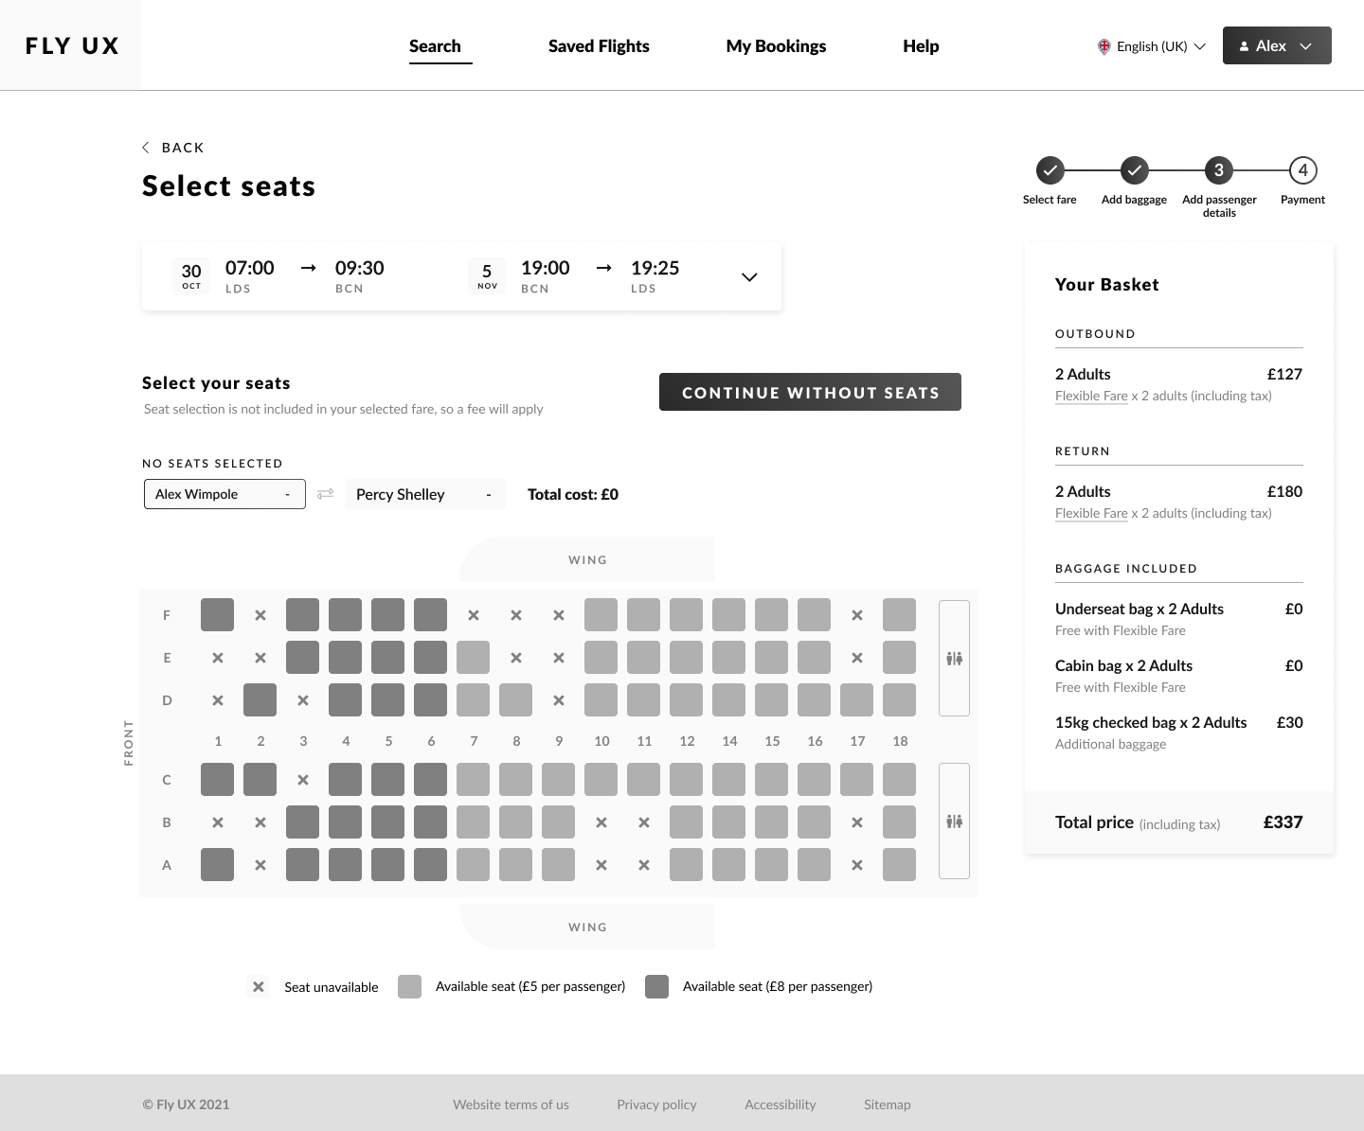Choose seat 7D on the seat map
This screenshot has width=1364, height=1131.
point(474,700)
